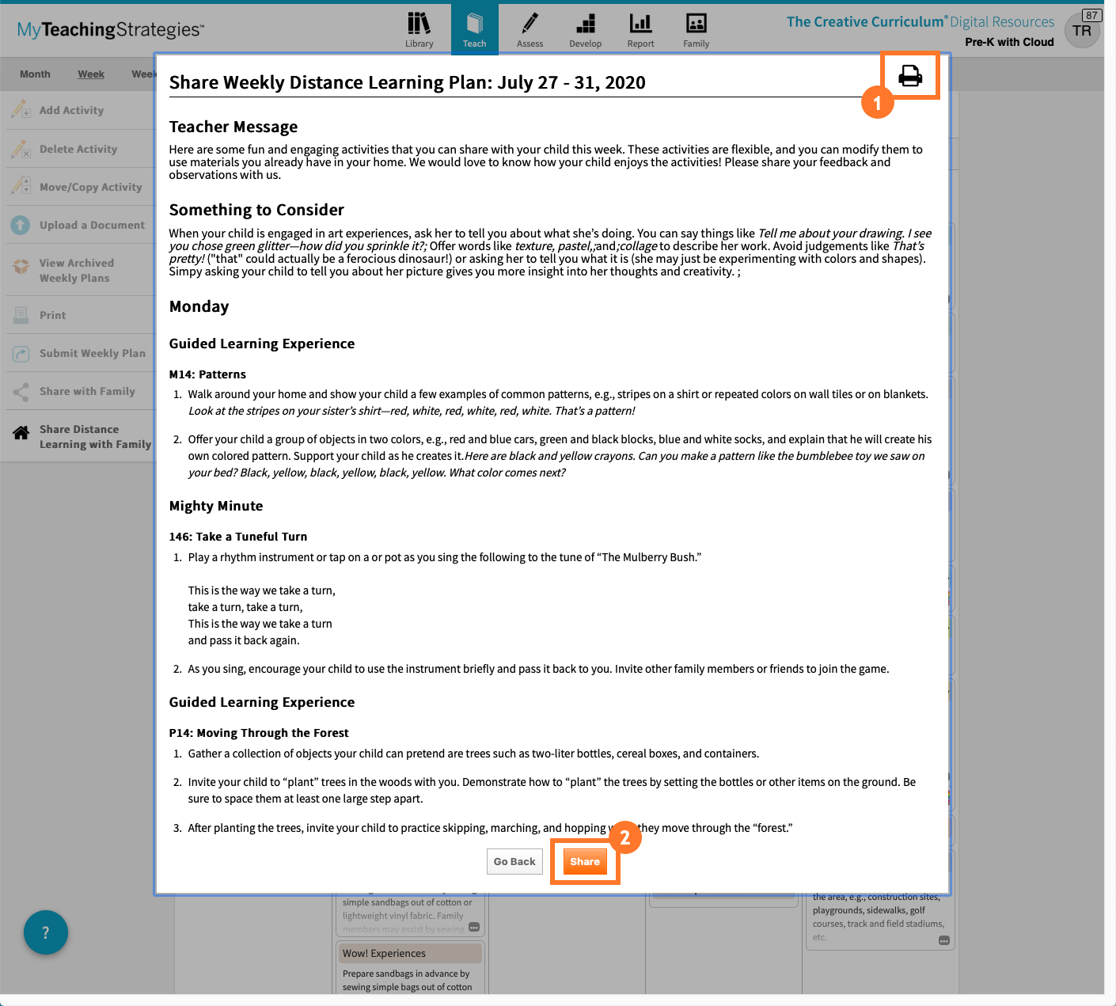Select Share with Family option
Image resolution: width=1116 pixels, height=1006 pixels.
(x=87, y=391)
